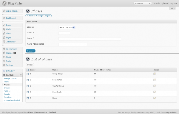The height and width of the screenshot is (114, 179).
Task: Click the Name column header
Action: (x=55, y=70)
